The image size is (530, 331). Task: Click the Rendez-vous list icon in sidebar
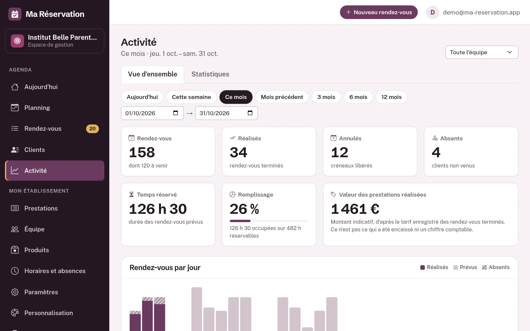pyautogui.click(x=15, y=128)
